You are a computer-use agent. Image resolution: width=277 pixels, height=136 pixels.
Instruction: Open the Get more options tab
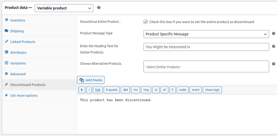point(40,96)
